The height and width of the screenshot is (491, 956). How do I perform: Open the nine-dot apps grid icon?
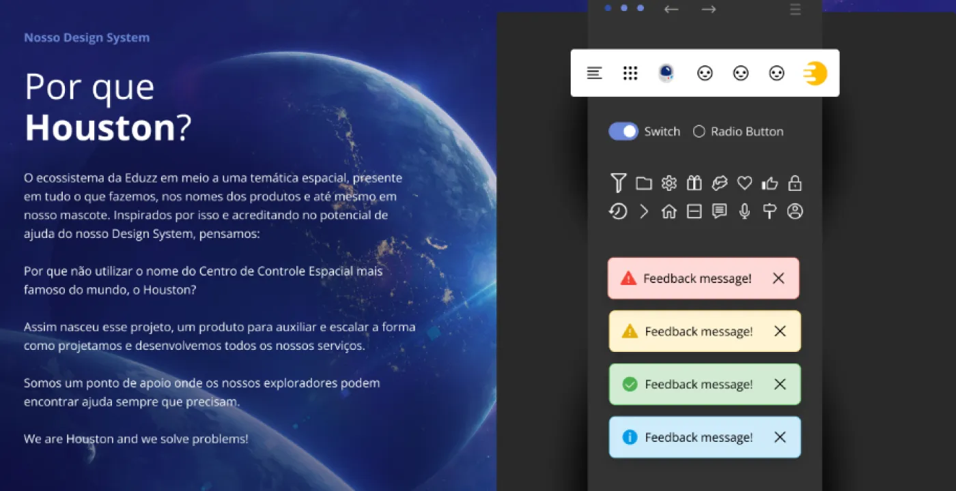click(x=630, y=73)
